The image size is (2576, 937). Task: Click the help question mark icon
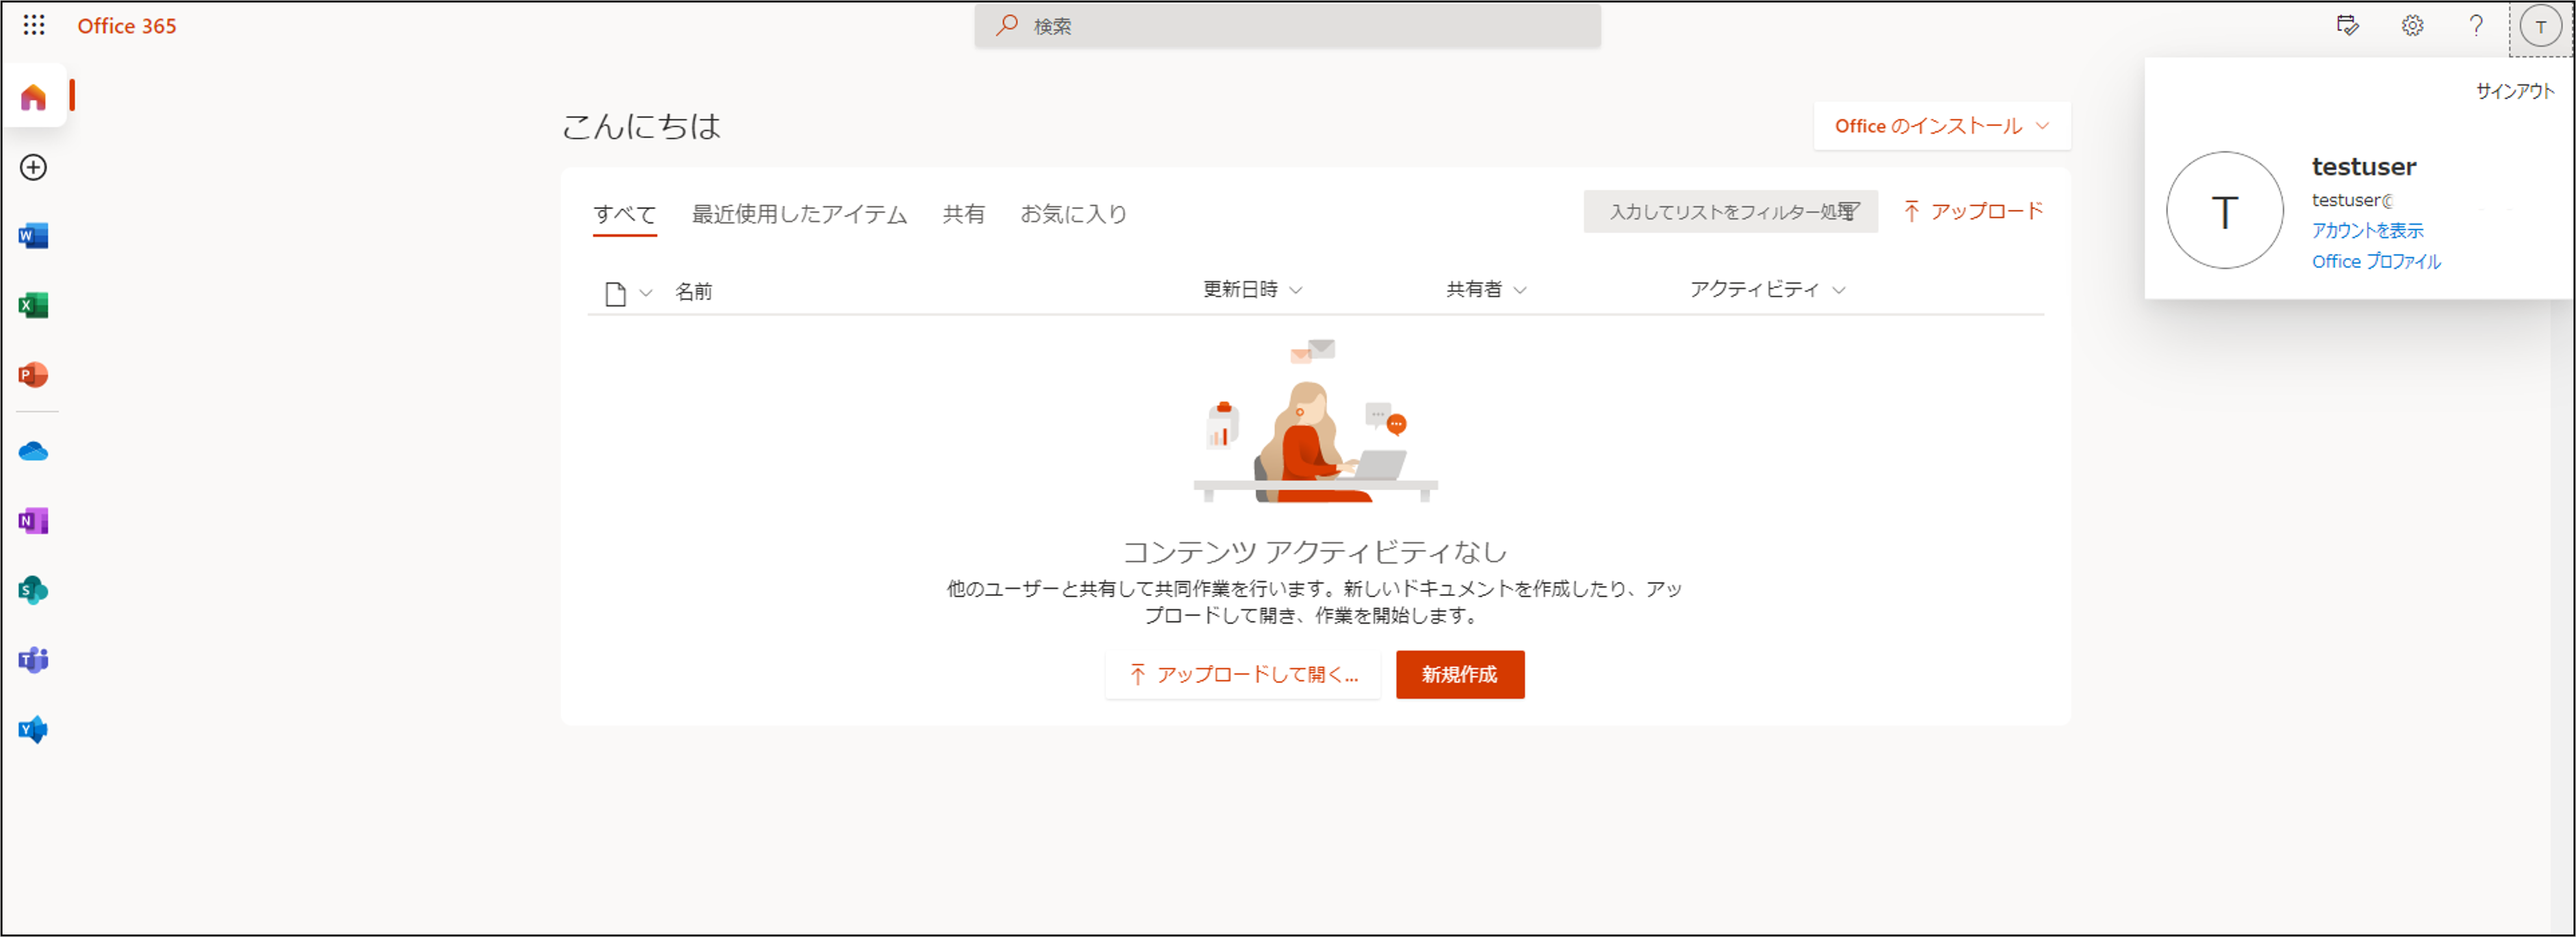click(x=2476, y=26)
